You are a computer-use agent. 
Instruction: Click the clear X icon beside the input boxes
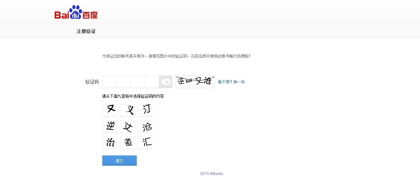coord(166,82)
